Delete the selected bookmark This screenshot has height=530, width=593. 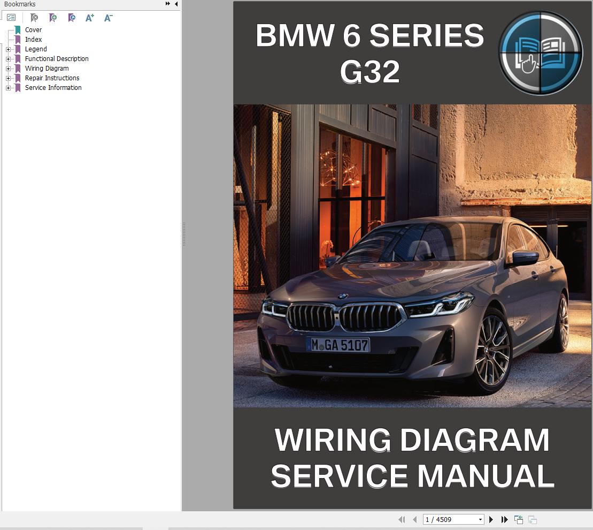pyautogui.click(x=34, y=18)
